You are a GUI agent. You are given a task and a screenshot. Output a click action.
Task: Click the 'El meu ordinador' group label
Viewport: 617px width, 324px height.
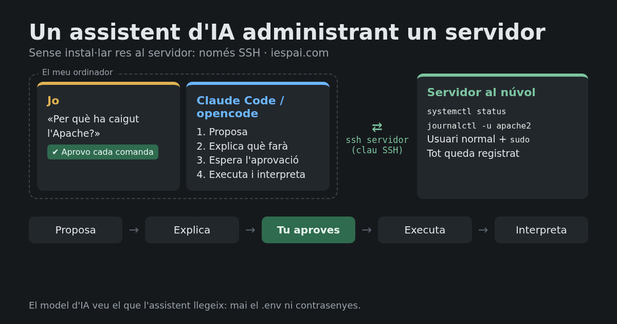pos(78,73)
